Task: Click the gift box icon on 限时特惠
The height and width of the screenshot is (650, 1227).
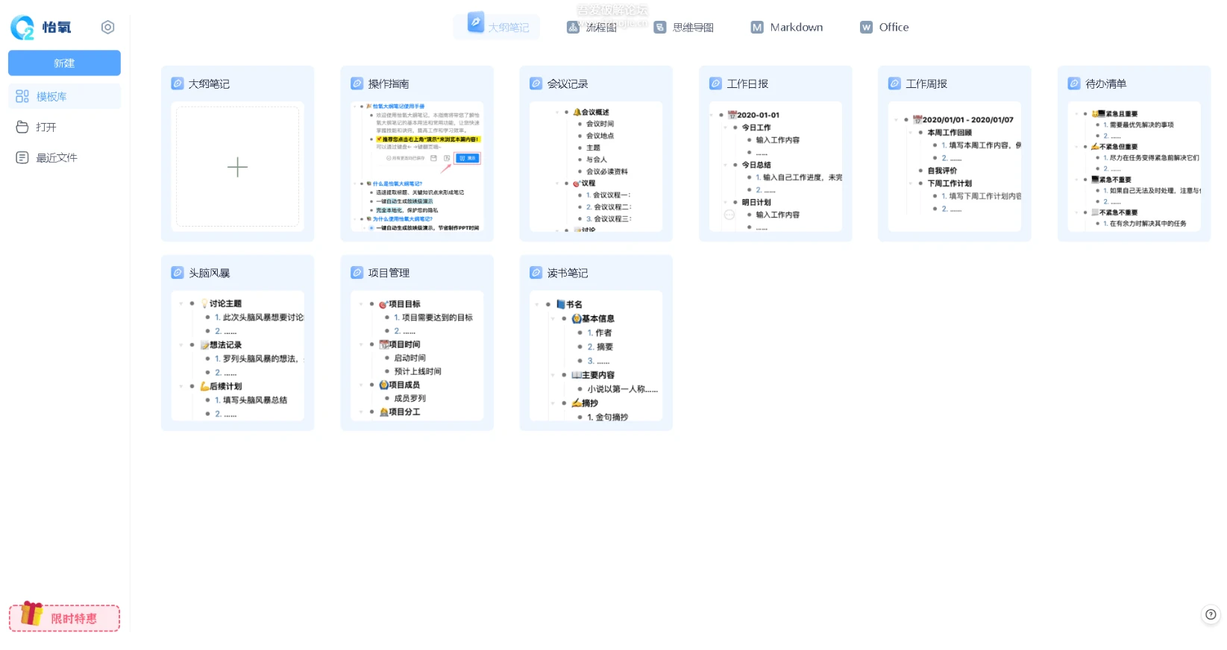Action: (x=31, y=613)
